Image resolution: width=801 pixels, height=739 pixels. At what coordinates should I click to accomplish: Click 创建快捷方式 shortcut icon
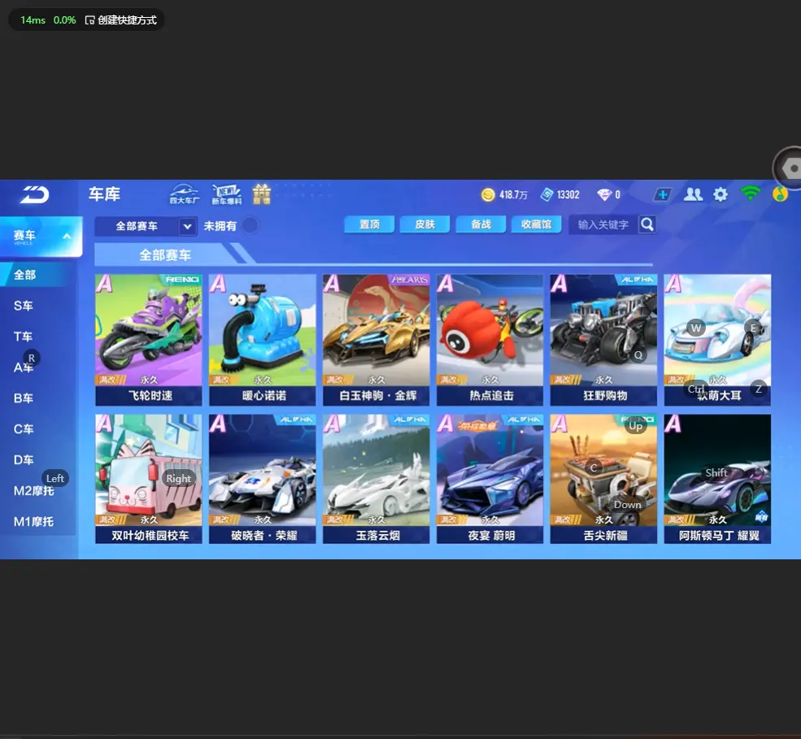coord(90,20)
